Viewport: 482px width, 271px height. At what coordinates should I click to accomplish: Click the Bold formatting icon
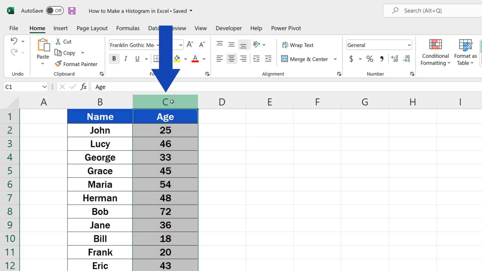[x=114, y=58]
